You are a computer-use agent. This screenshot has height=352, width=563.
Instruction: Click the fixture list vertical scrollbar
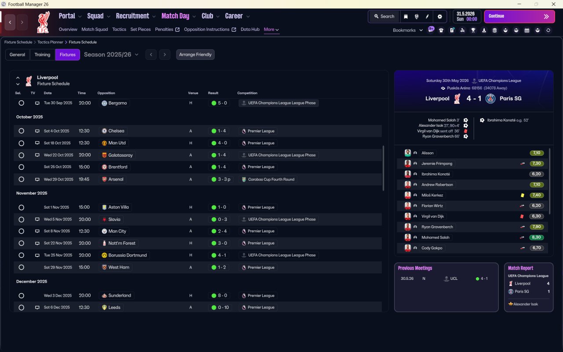[x=384, y=168]
